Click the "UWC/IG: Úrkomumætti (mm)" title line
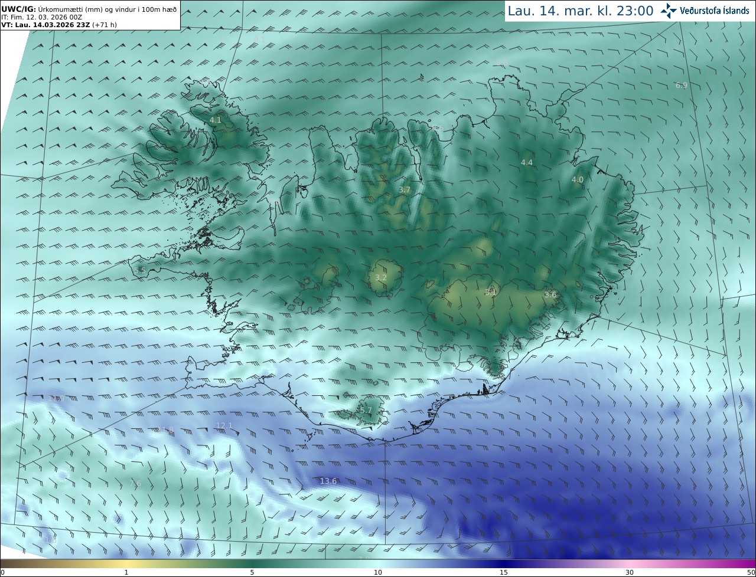The width and height of the screenshot is (756, 577). point(89,9)
